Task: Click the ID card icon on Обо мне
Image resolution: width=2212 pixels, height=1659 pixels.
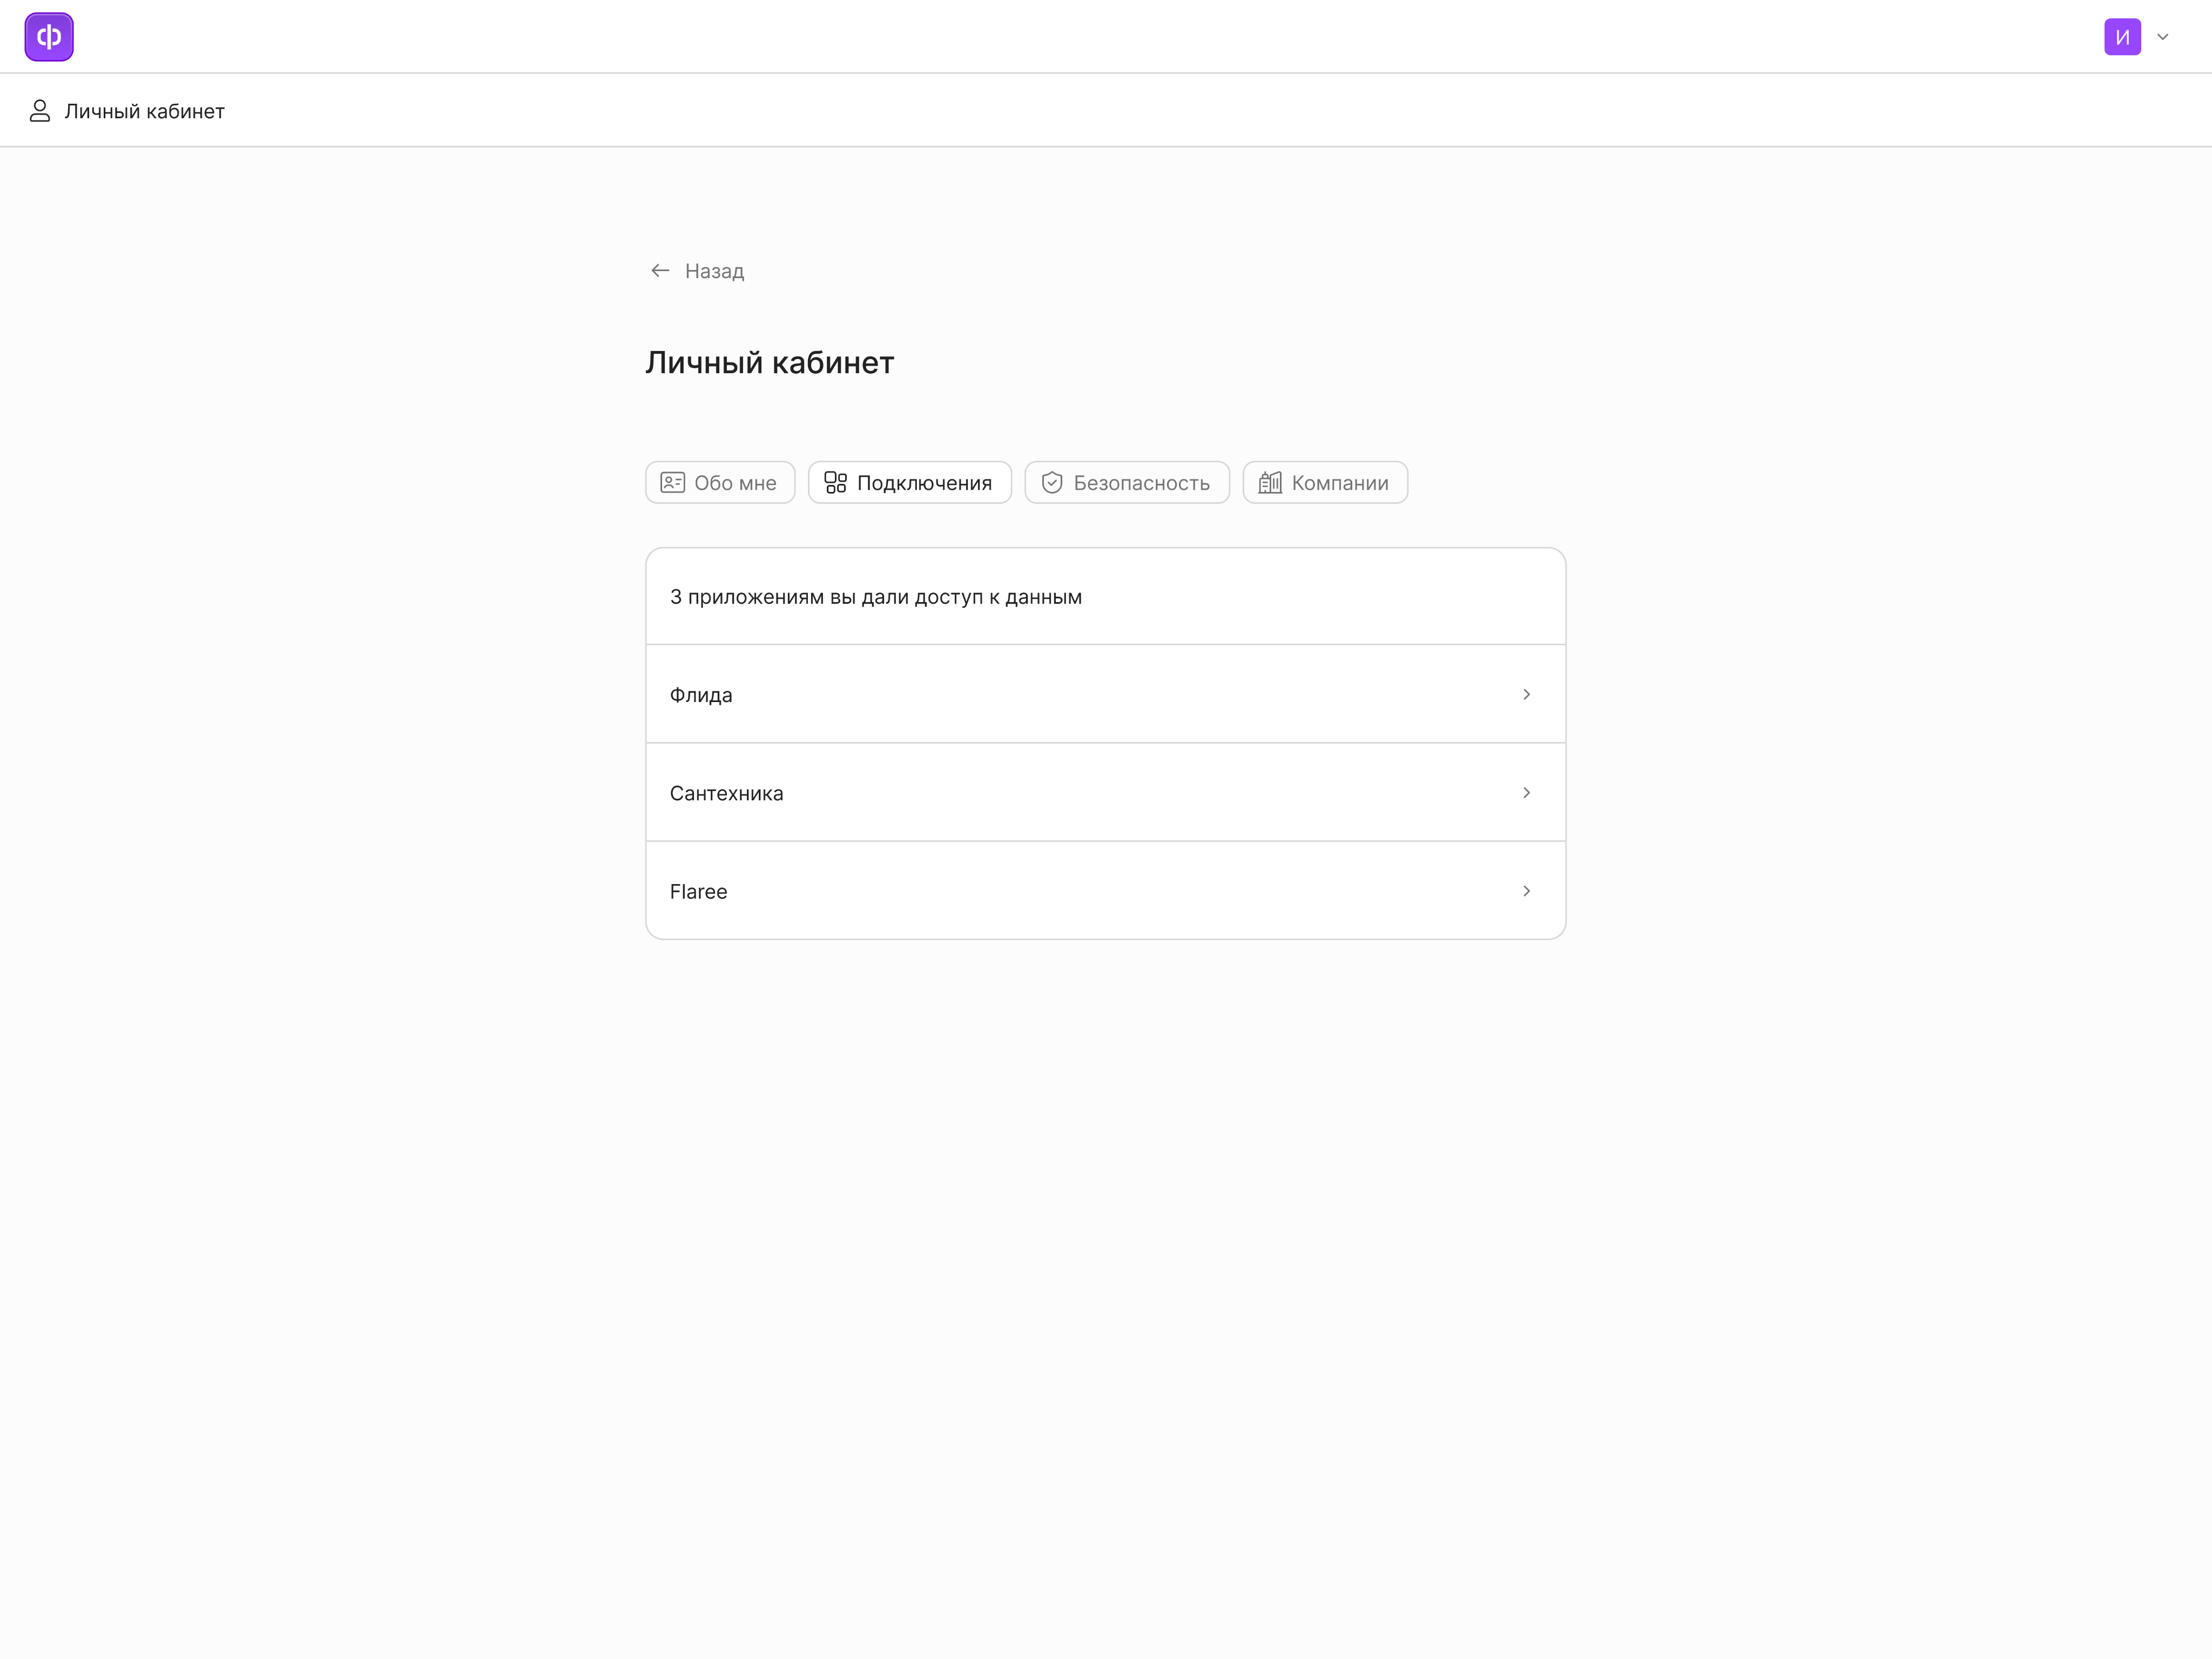Action: pos(673,483)
